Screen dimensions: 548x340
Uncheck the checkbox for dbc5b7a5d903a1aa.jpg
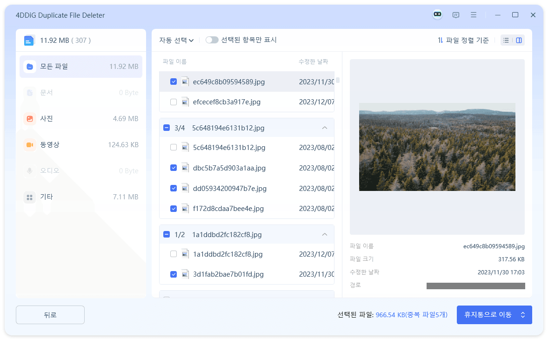click(x=174, y=168)
